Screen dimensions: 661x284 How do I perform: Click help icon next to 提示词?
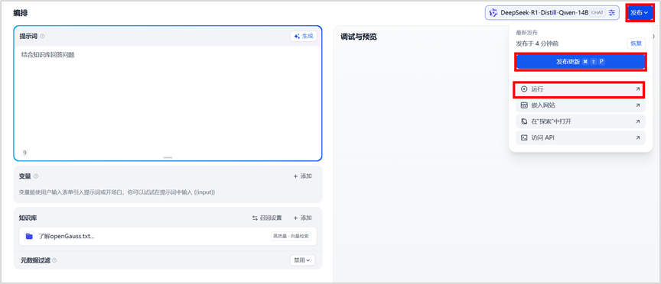click(x=42, y=36)
